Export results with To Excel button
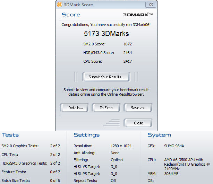213x184 pixels. coord(106,108)
